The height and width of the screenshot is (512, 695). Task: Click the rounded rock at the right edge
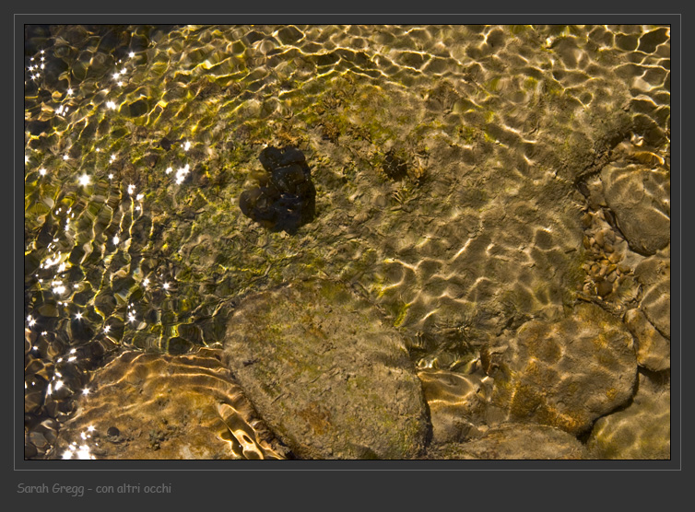[x=637, y=204]
